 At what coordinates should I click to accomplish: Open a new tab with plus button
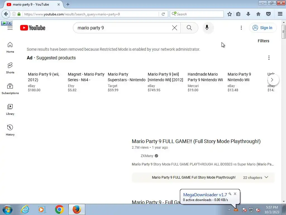point(68,4)
